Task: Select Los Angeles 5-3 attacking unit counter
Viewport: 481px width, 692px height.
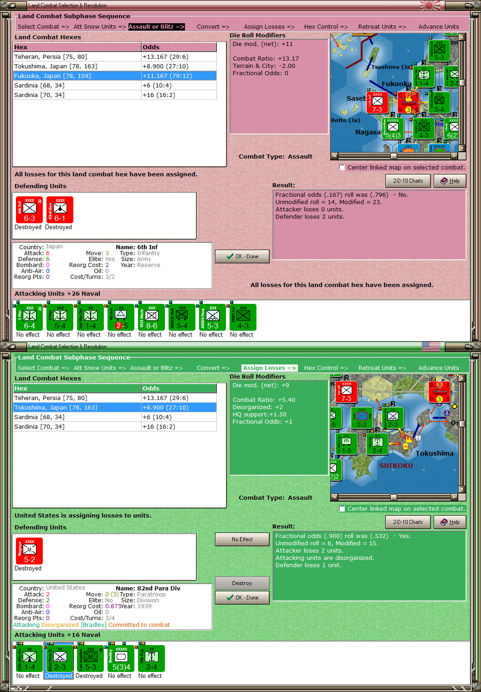Action: 90,658
